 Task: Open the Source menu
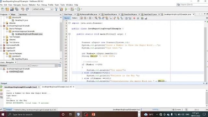(25, 5)
